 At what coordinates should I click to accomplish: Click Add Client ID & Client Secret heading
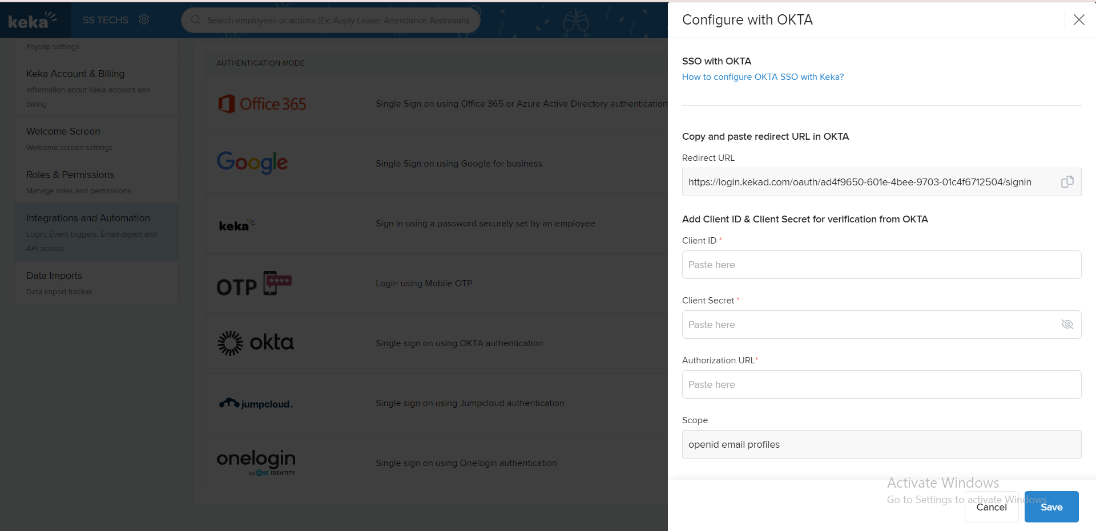805,219
